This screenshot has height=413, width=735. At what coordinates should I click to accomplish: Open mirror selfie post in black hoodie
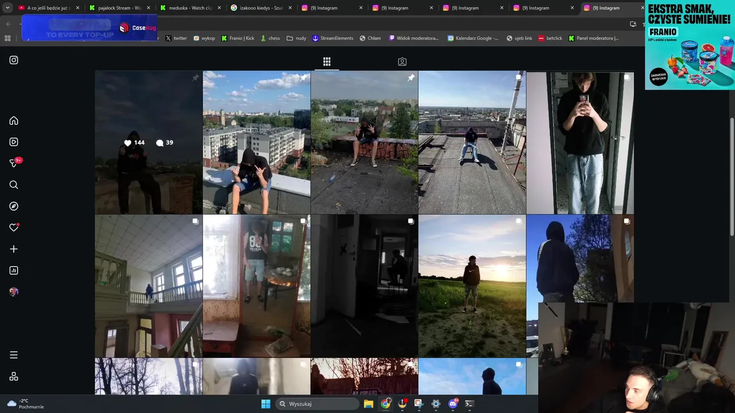click(x=580, y=142)
